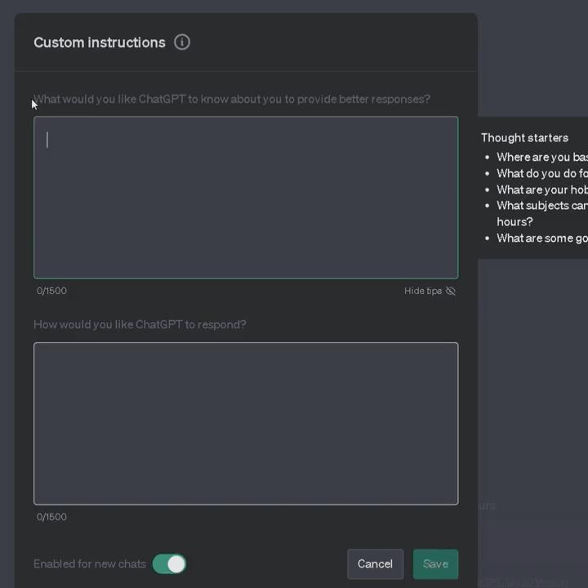This screenshot has width=588, height=588.
Task: Click the info icon beside Custom instructions
Action: click(182, 42)
